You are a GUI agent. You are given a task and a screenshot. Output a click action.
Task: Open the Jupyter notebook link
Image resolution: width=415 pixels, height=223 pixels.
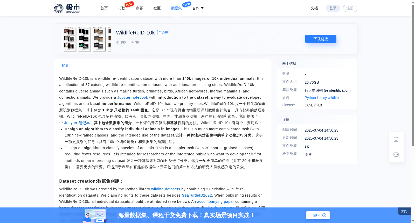tap(133, 97)
